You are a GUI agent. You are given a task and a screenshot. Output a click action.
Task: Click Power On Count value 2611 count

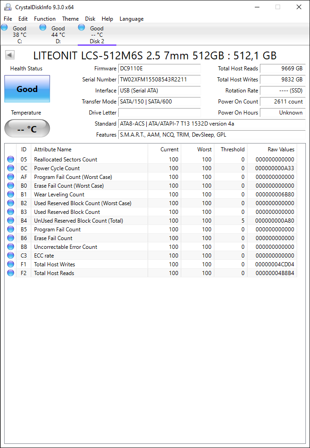(x=283, y=102)
